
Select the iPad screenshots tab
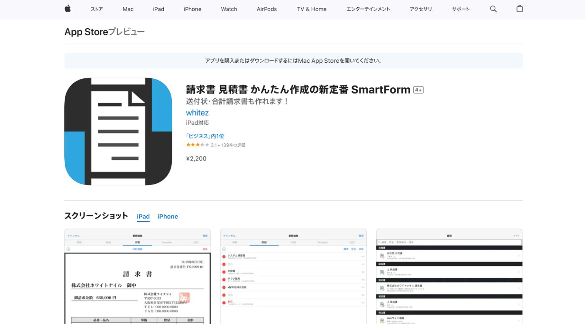143,216
